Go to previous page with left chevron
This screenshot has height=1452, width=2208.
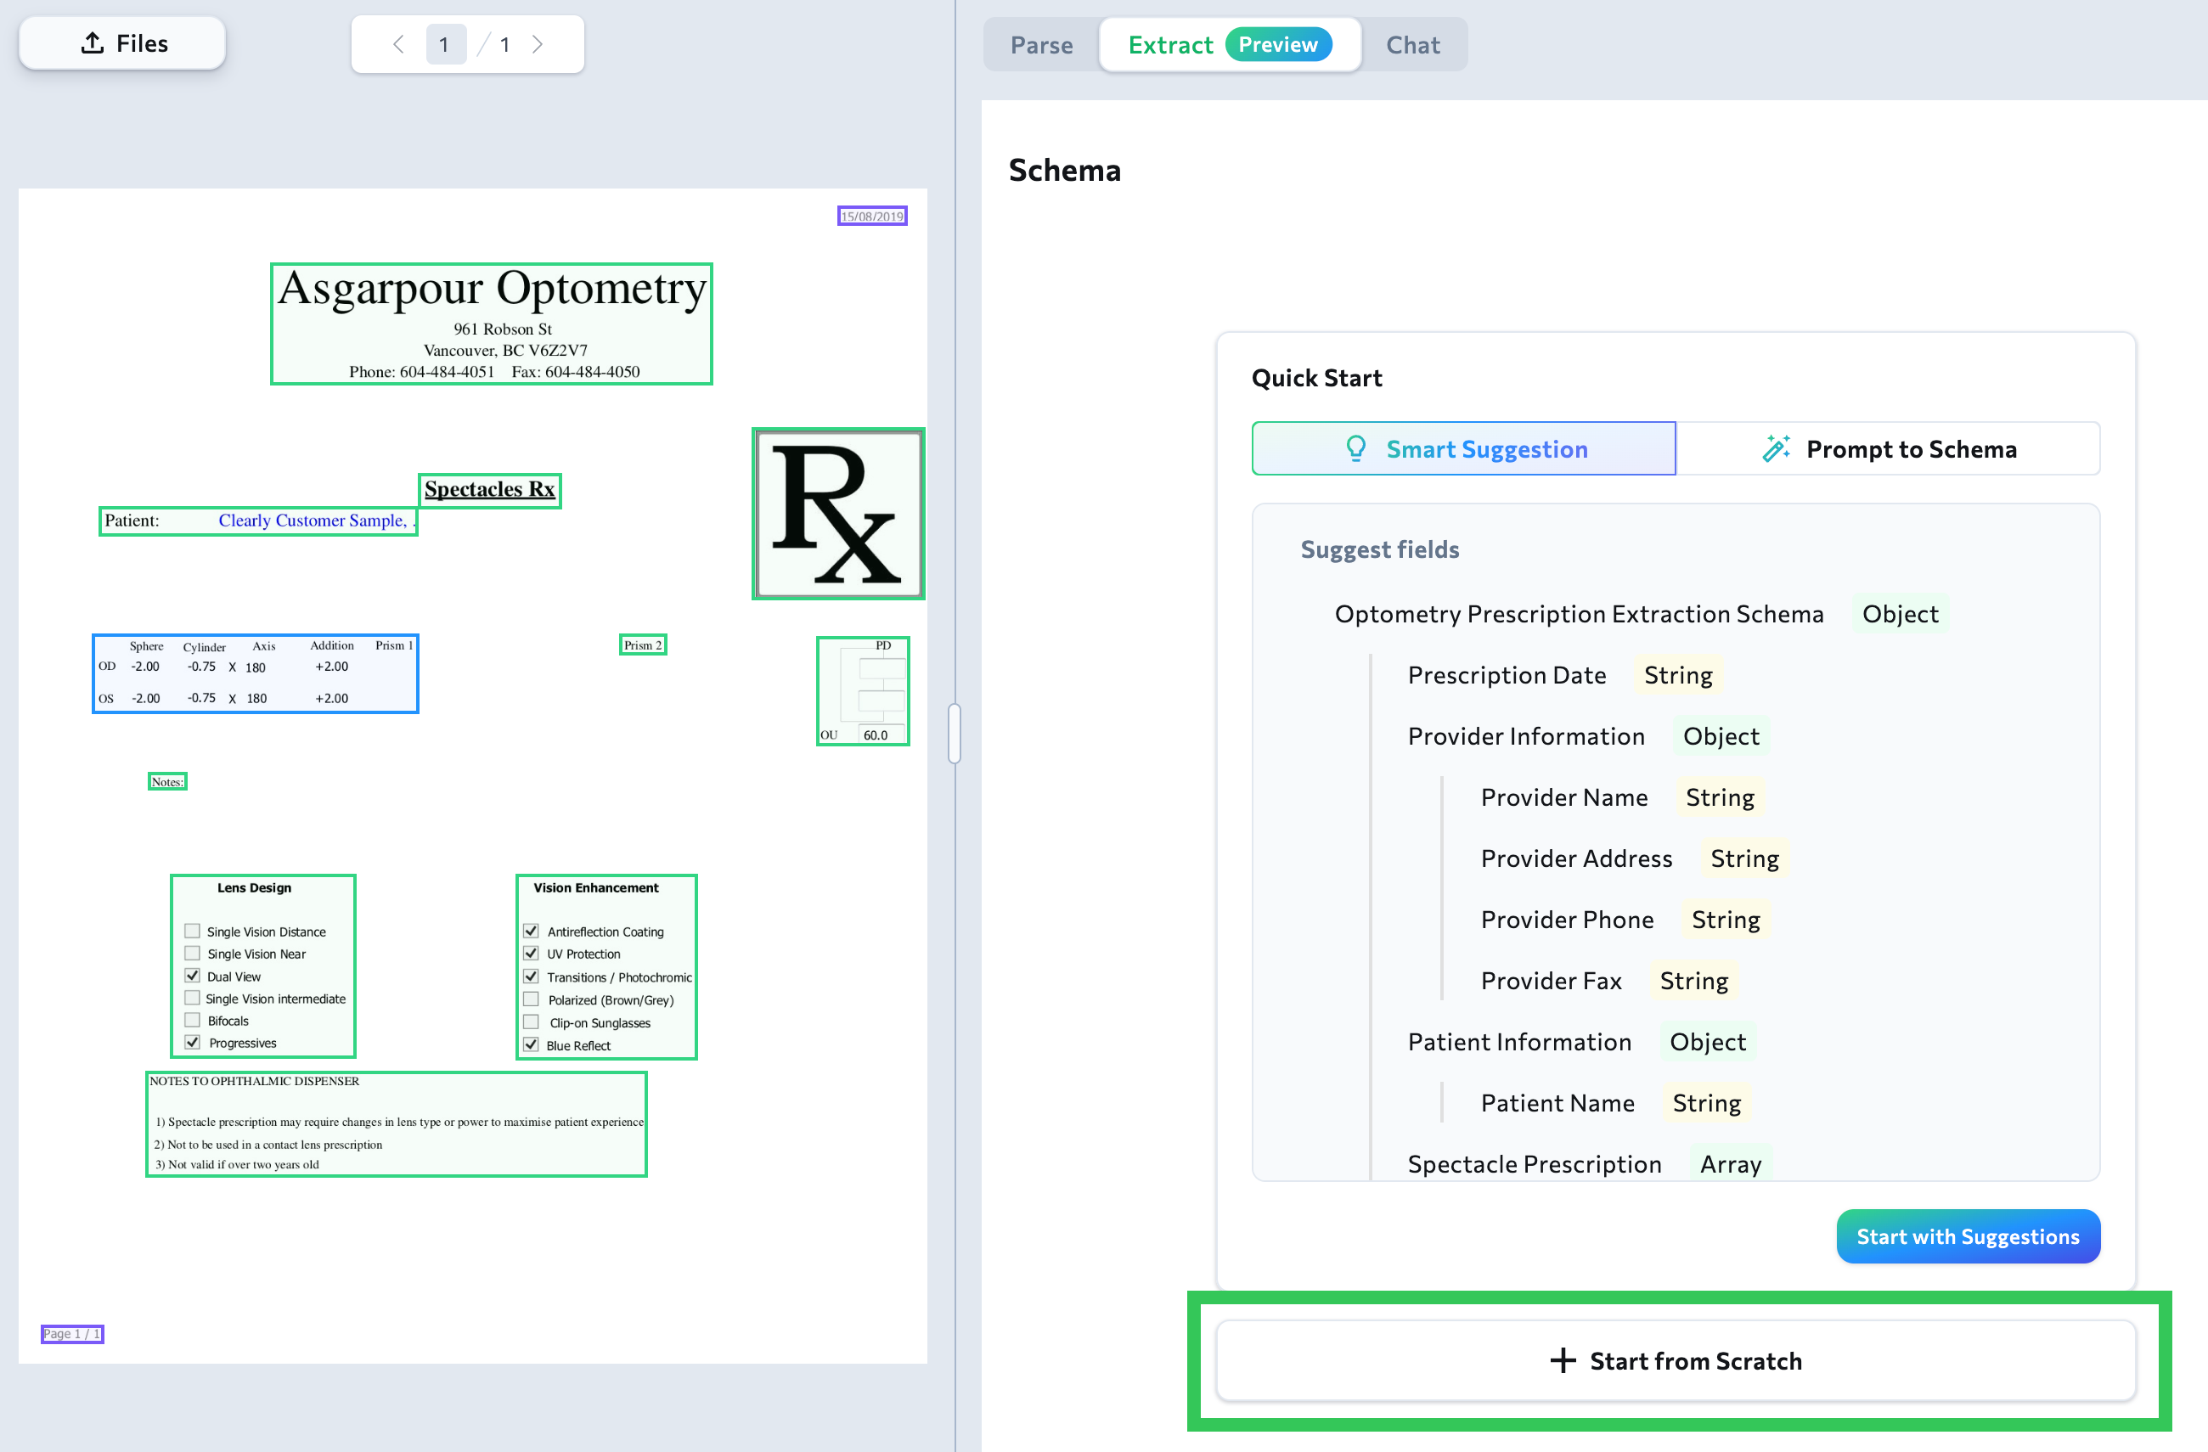click(x=398, y=44)
